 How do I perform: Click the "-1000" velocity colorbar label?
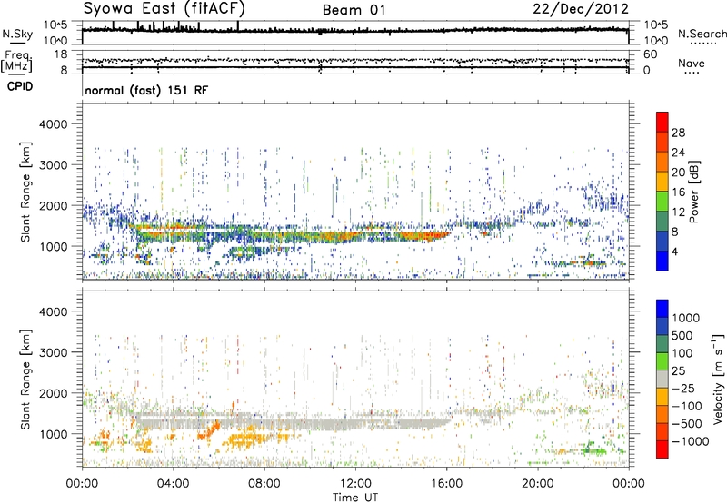click(x=690, y=441)
